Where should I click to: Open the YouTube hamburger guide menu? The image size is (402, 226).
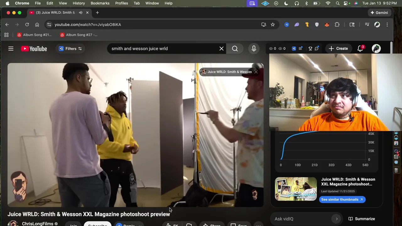click(11, 49)
